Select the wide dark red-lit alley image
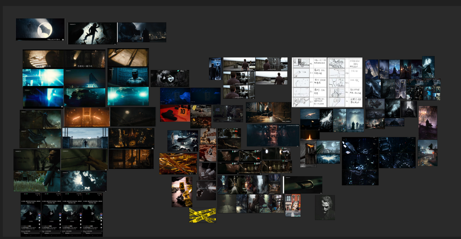This screenshot has height=239, width=461. tap(273, 135)
